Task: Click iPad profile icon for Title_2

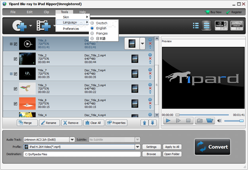Action: point(135,59)
